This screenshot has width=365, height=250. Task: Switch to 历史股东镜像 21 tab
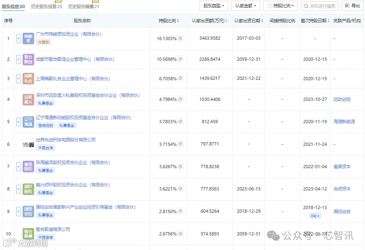coord(84,6)
